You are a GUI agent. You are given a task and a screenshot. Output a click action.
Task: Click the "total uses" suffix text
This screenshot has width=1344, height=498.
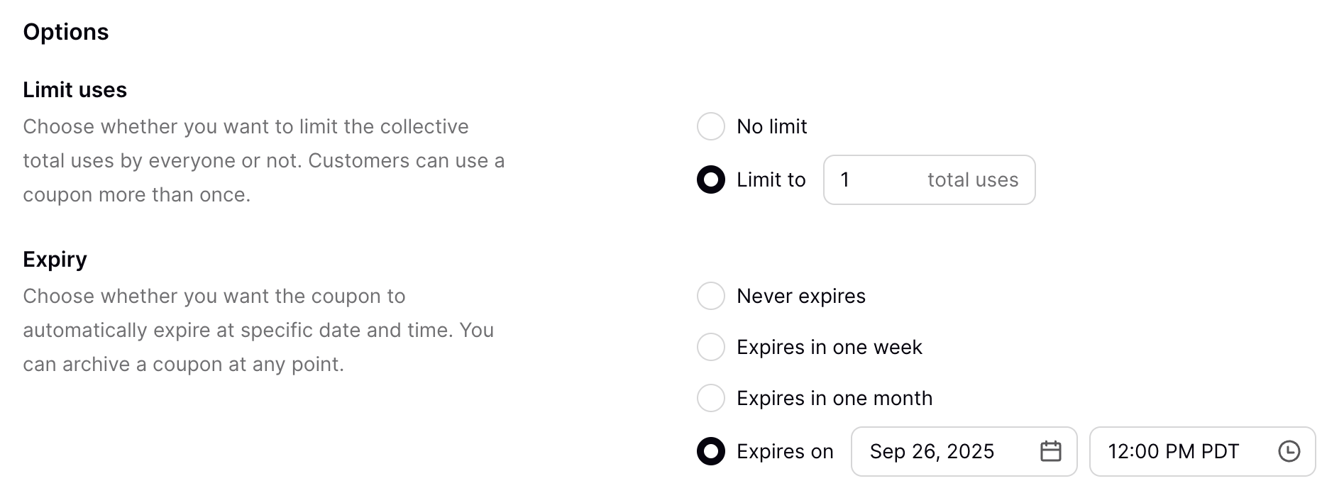tap(973, 180)
